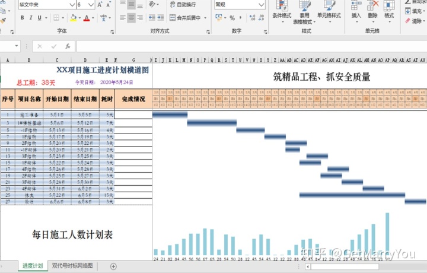Open the 填充 fill menu
This screenshot has height=273, width=427.
coord(415,11)
